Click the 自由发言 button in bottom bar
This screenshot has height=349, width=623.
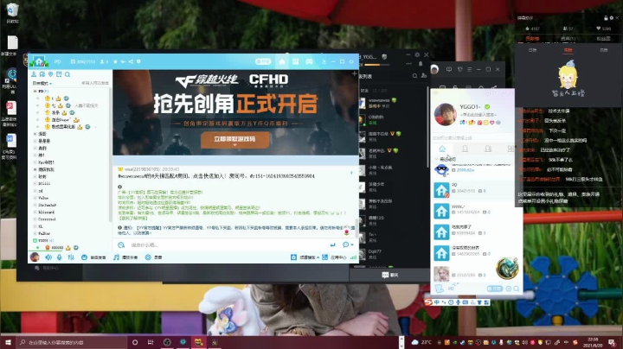pos(93,257)
